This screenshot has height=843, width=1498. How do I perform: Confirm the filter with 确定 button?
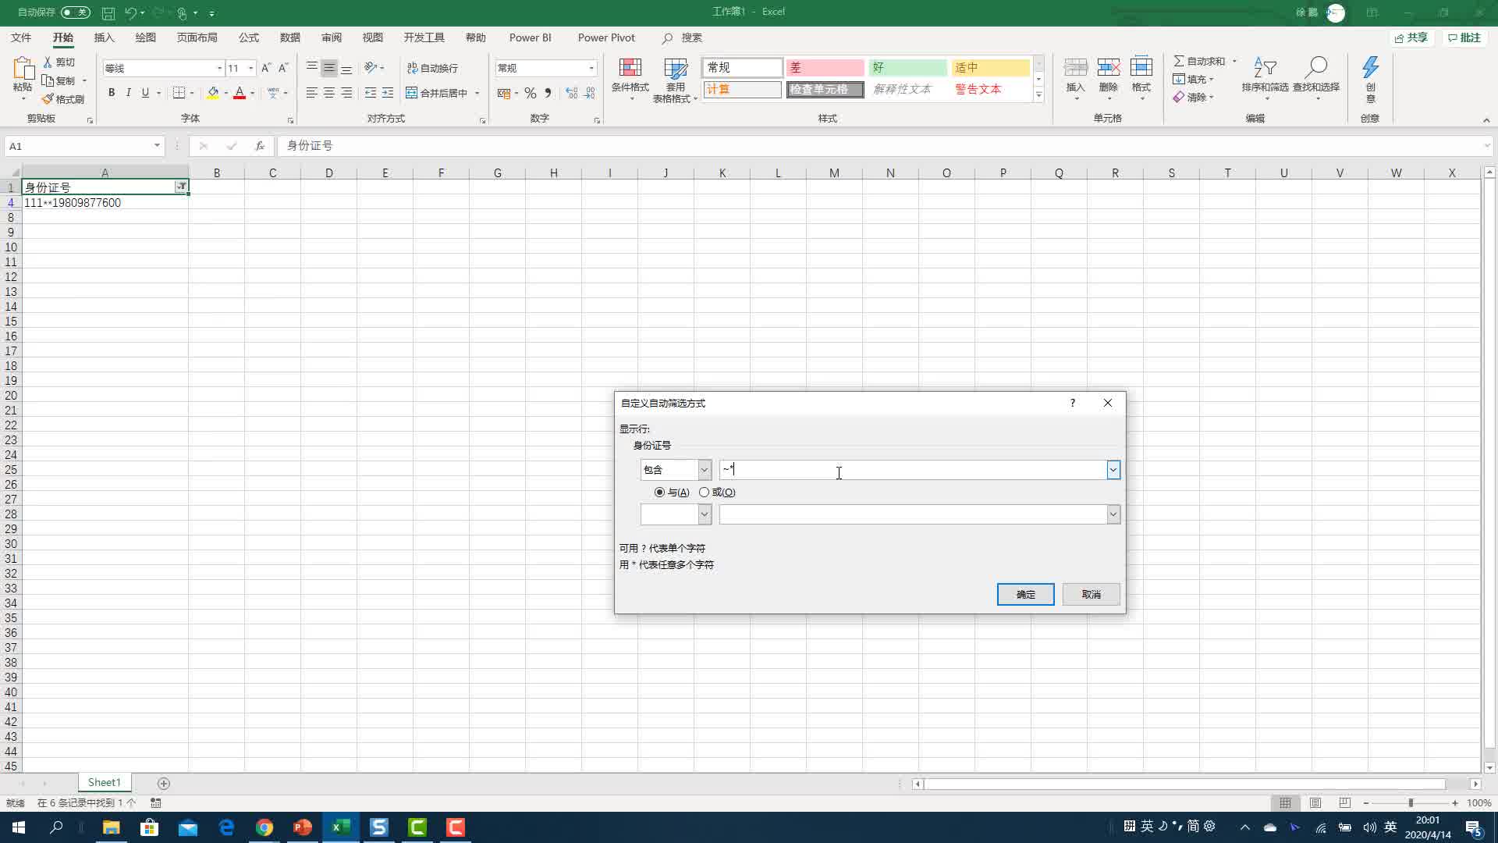(1025, 595)
